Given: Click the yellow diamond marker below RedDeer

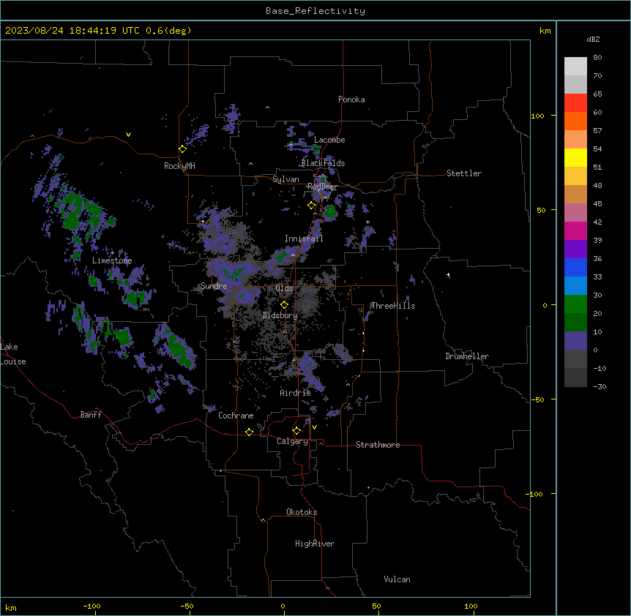Looking at the screenshot, I should point(312,206).
